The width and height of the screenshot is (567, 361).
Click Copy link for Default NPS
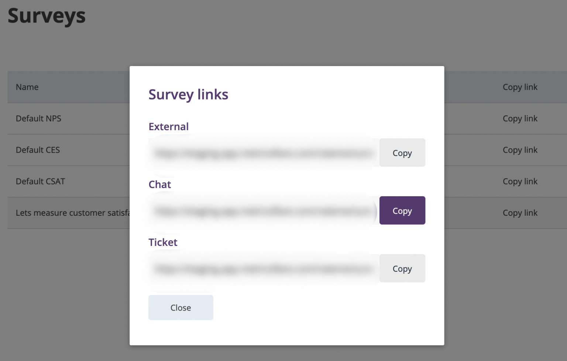pyautogui.click(x=520, y=118)
